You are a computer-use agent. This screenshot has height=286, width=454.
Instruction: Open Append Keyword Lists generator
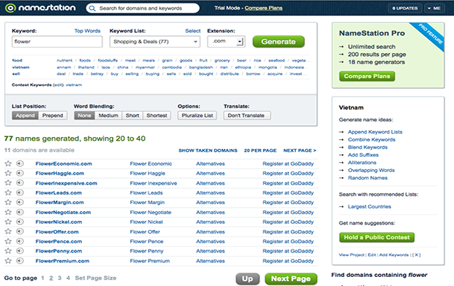pyautogui.click(x=375, y=132)
